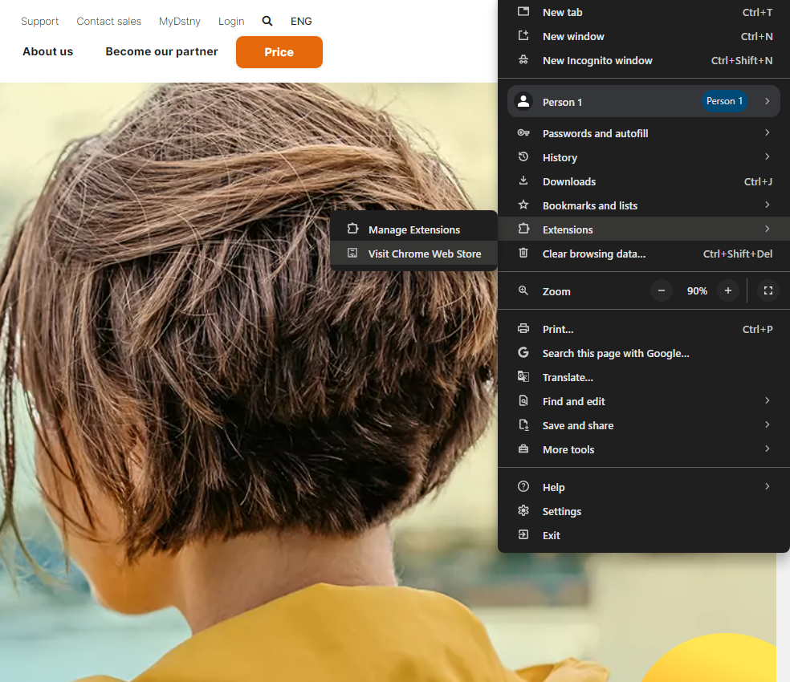Click the Exit icon

(523, 535)
